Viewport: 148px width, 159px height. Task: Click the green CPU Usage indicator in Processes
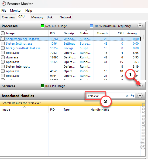[x=42, y=26]
